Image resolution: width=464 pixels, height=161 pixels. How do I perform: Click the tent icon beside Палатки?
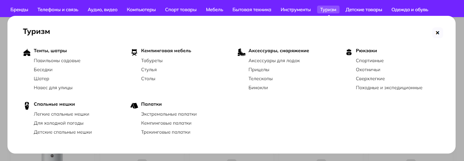134,106
